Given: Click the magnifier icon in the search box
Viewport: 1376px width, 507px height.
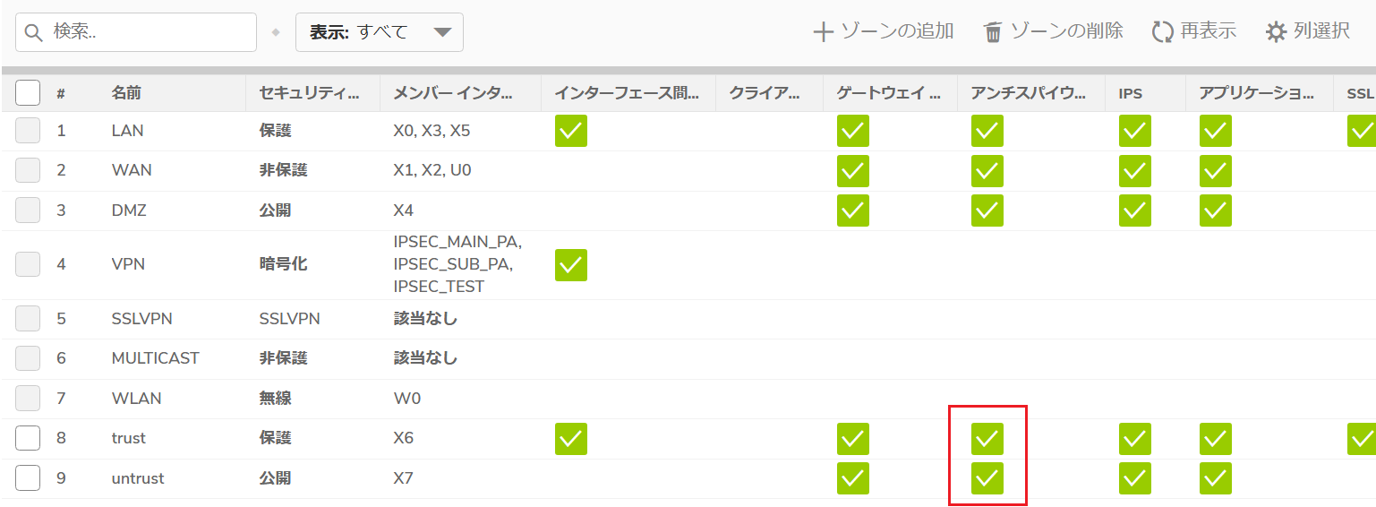Looking at the screenshot, I should pyautogui.click(x=35, y=32).
